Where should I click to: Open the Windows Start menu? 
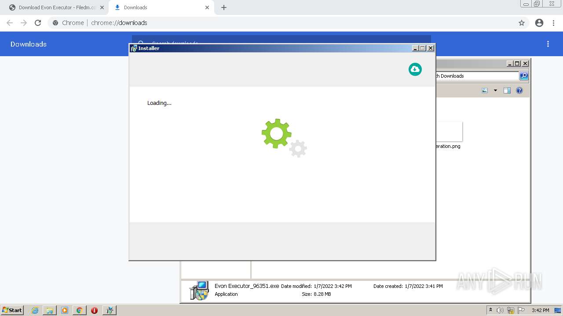coord(12,310)
